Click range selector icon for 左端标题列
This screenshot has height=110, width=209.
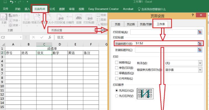[x=200, y=50]
